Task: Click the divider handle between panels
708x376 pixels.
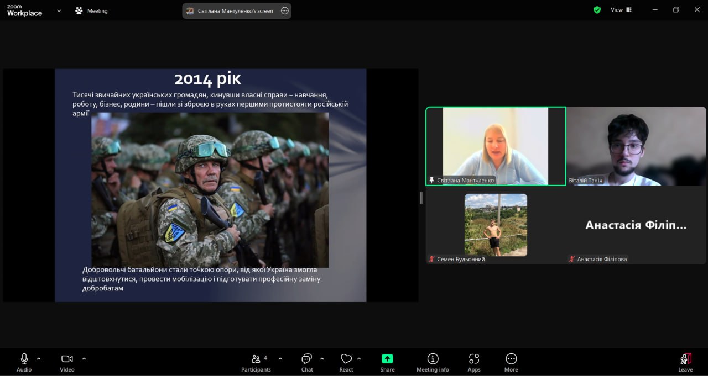Action: coord(421,198)
